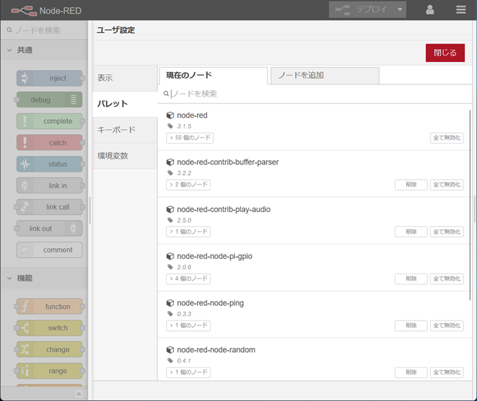
Task: Select the debug node in palette
Action: (49, 100)
